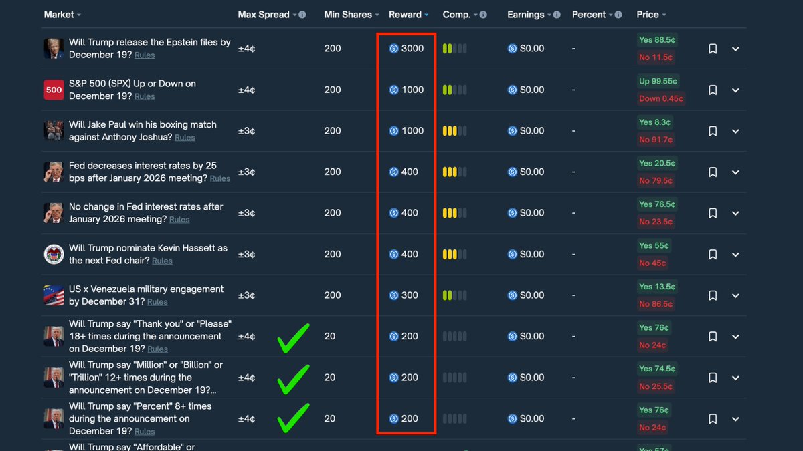Click the S&P 500 market thumbnail
Image resolution: width=803 pixels, height=451 pixels.
[54, 90]
